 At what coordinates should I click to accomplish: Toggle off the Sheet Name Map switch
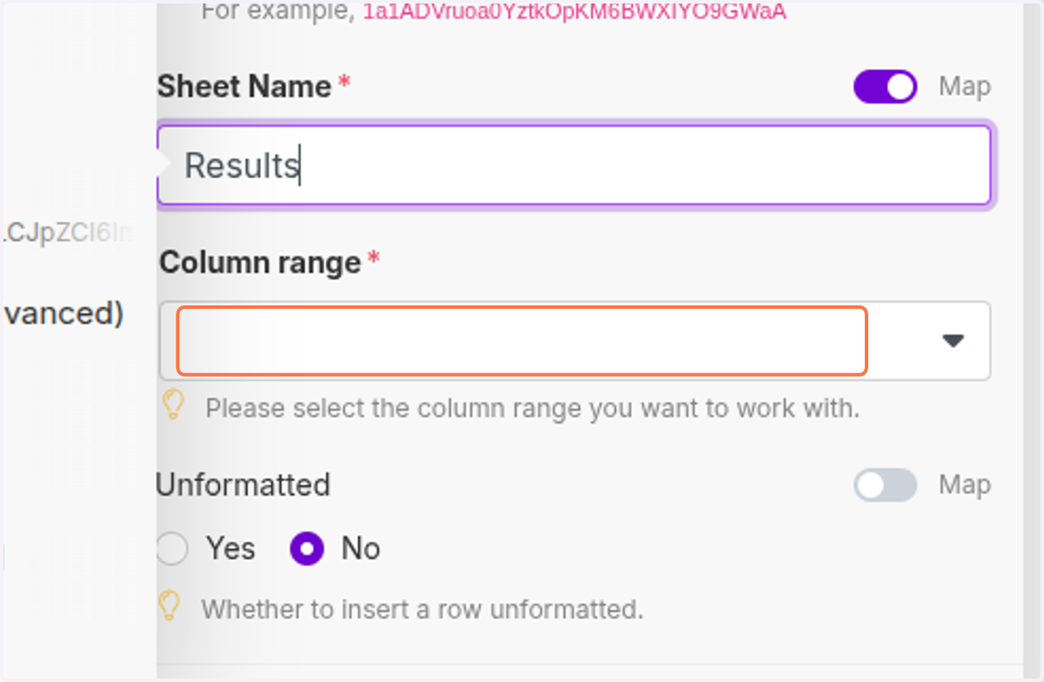885,87
